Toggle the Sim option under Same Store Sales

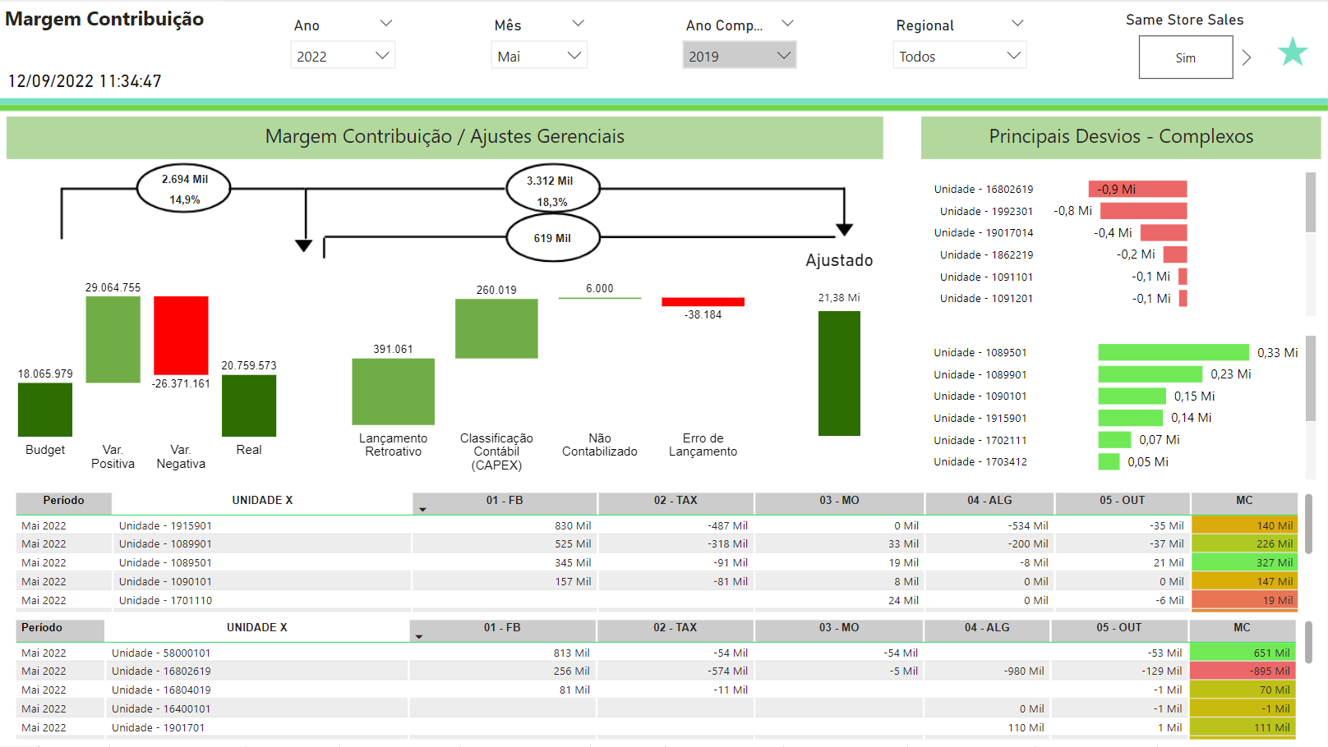pyautogui.click(x=1185, y=57)
